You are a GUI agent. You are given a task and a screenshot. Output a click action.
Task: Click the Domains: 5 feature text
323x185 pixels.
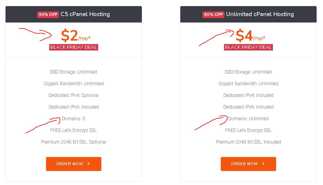pos(73,118)
